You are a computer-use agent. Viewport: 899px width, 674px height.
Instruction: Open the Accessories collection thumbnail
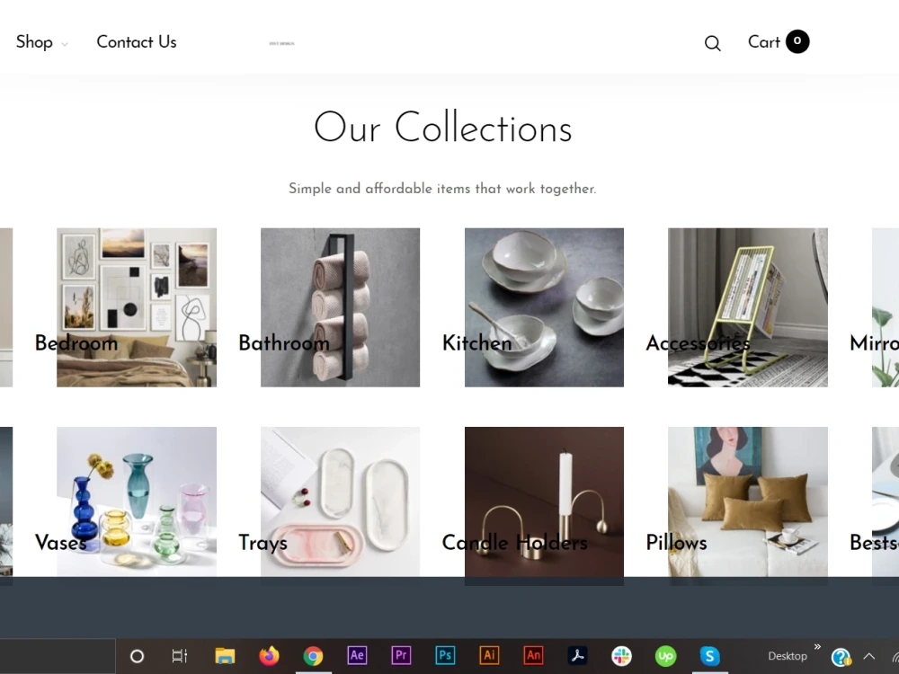point(748,307)
